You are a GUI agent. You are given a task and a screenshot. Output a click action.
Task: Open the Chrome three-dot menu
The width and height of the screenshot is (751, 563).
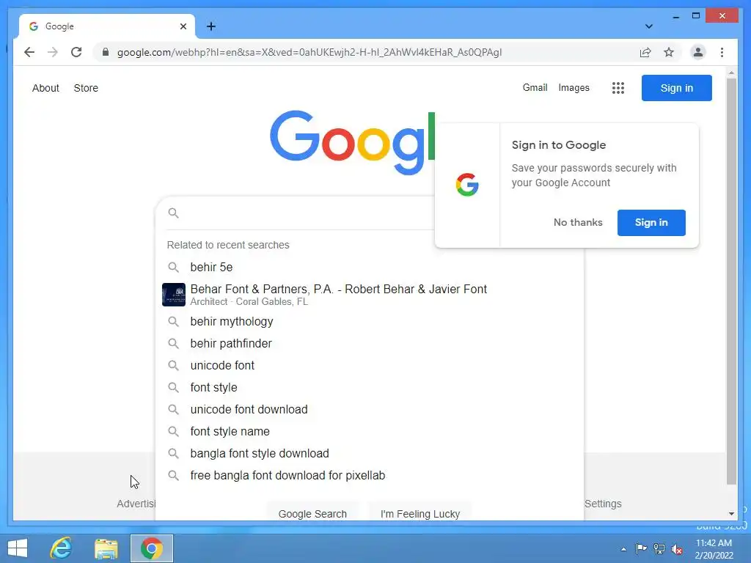pos(722,52)
